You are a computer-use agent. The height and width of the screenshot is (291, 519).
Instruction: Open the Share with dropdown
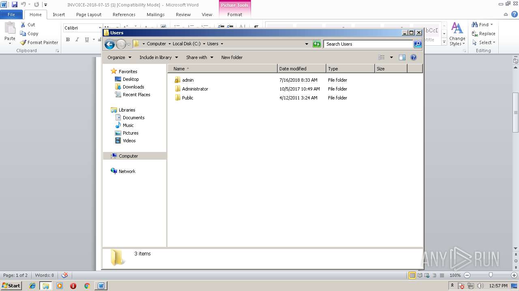(199, 57)
